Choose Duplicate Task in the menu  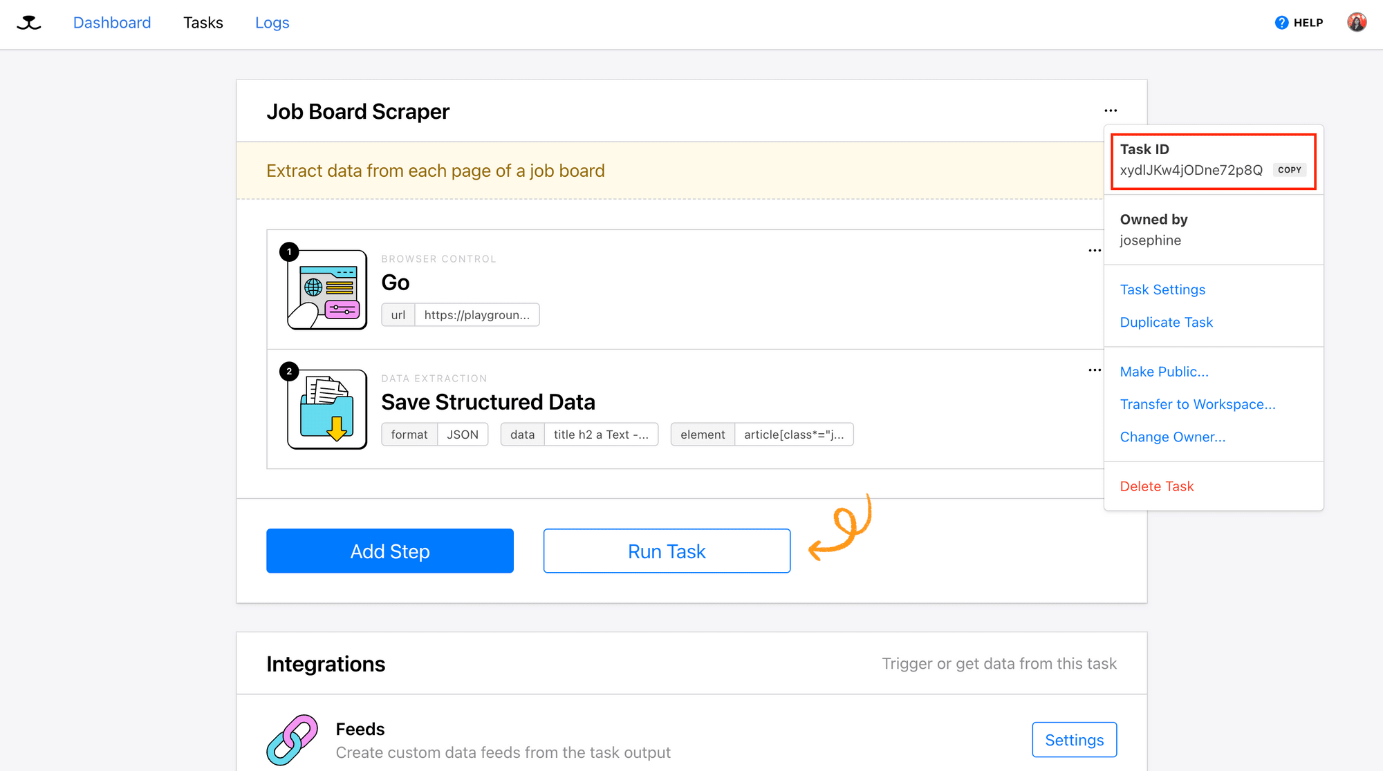(x=1166, y=322)
